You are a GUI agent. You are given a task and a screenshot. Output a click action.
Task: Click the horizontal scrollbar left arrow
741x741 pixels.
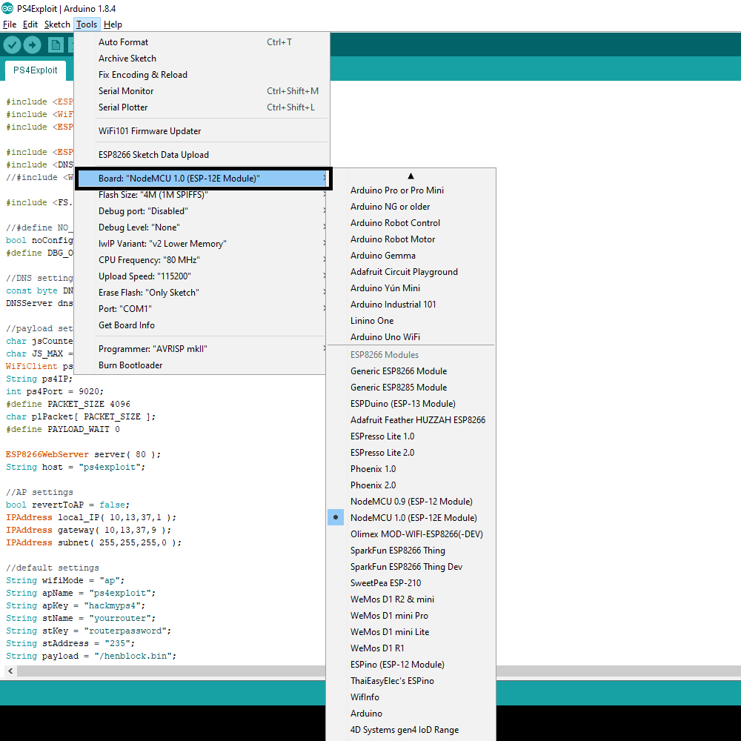10,671
